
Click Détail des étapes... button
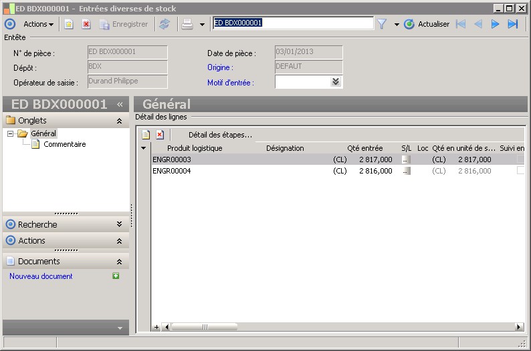click(220, 135)
